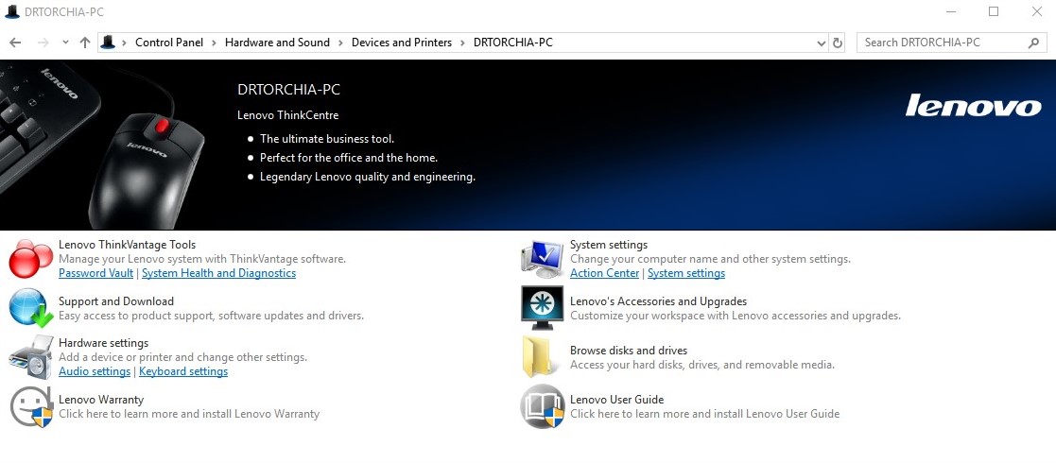
Task: Open the Browse disks and drives folder icon
Action: [539, 357]
